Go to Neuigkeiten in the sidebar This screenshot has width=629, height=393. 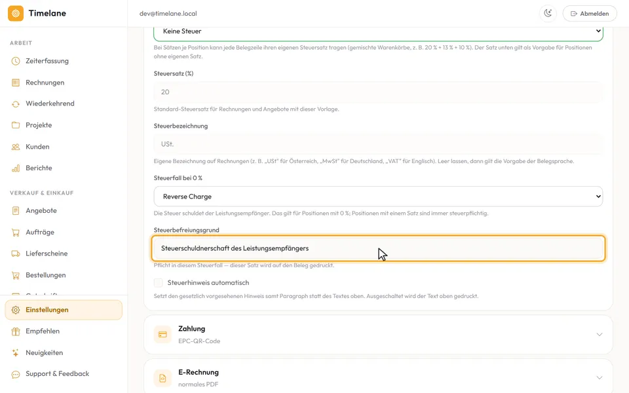point(64,353)
